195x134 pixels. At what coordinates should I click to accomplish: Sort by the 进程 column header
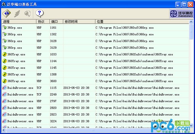tap(19, 21)
